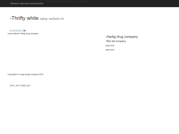The height and width of the screenshot is (134, 179).
Task: Click the nasıl kullanılır text under pagination
Action: [14, 33]
